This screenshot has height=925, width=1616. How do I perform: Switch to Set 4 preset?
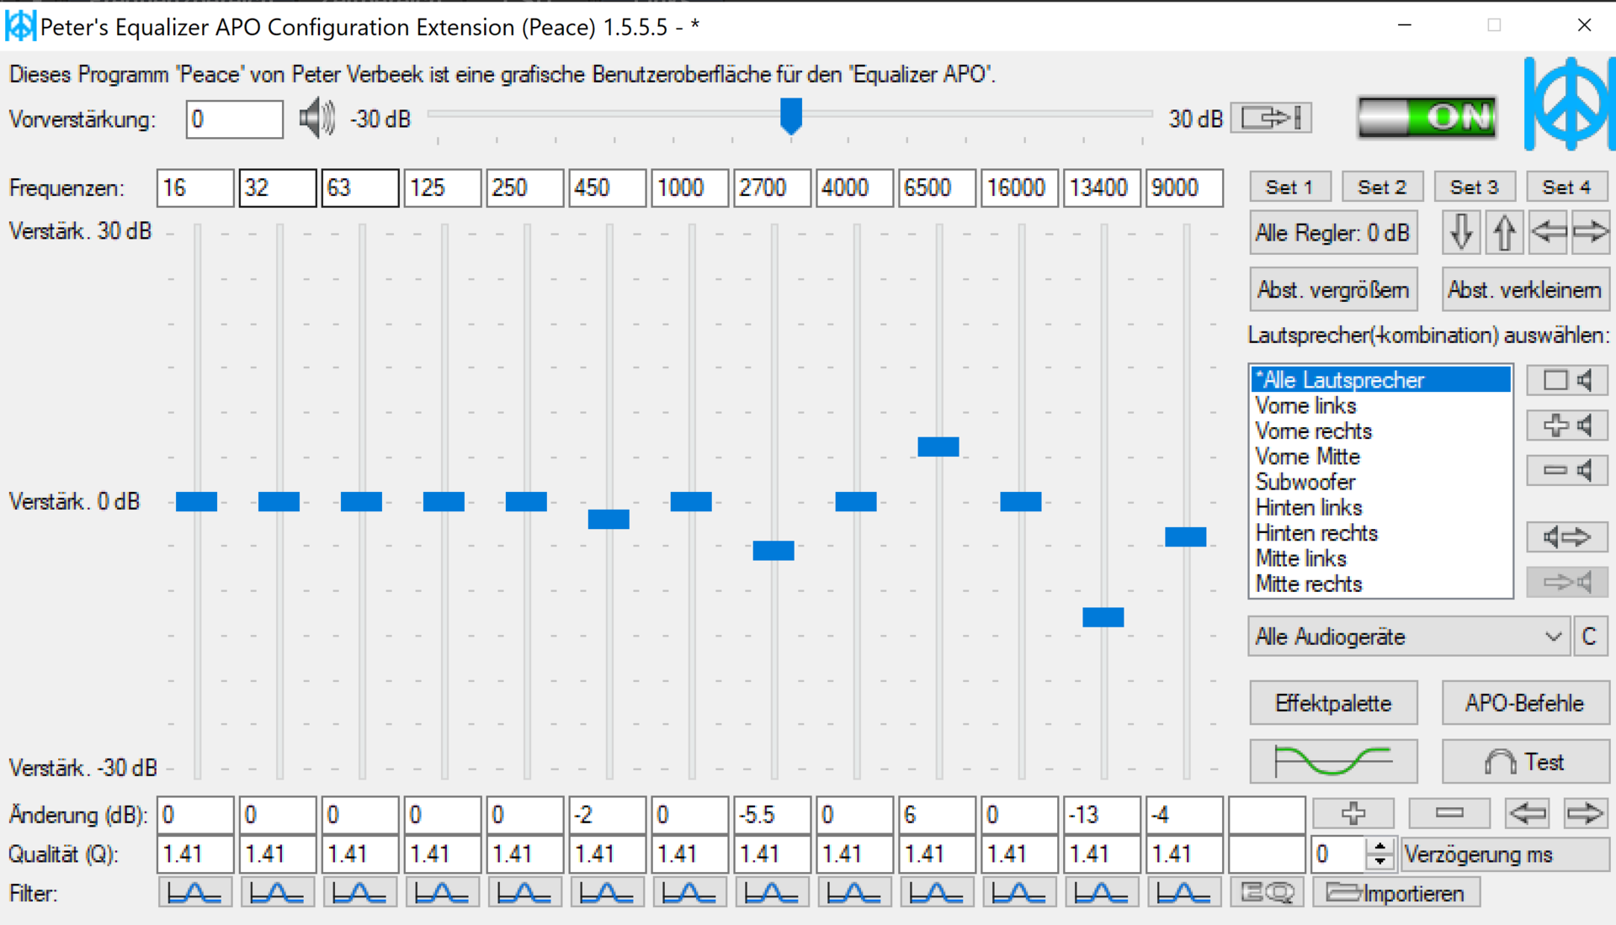tap(1566, 188)
